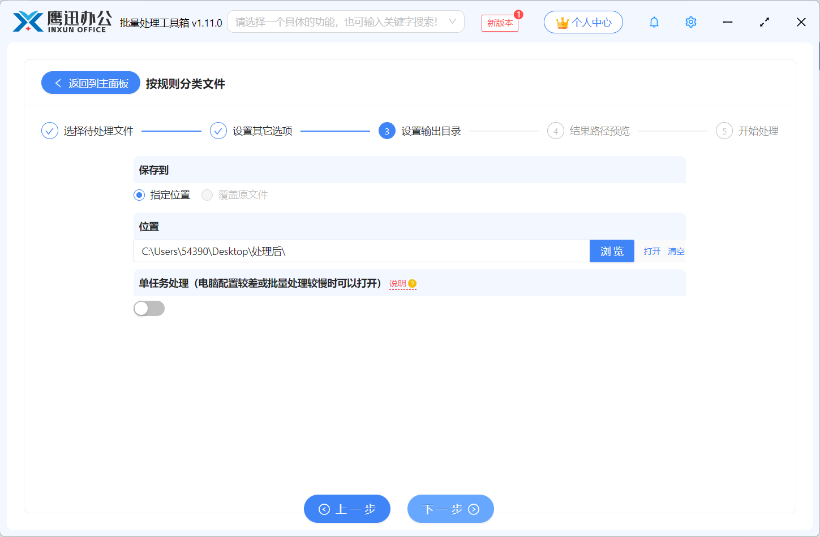Open the notification bell
This screenshot has width=820, height=537.
pyautogui.click(x=654, y=22)
